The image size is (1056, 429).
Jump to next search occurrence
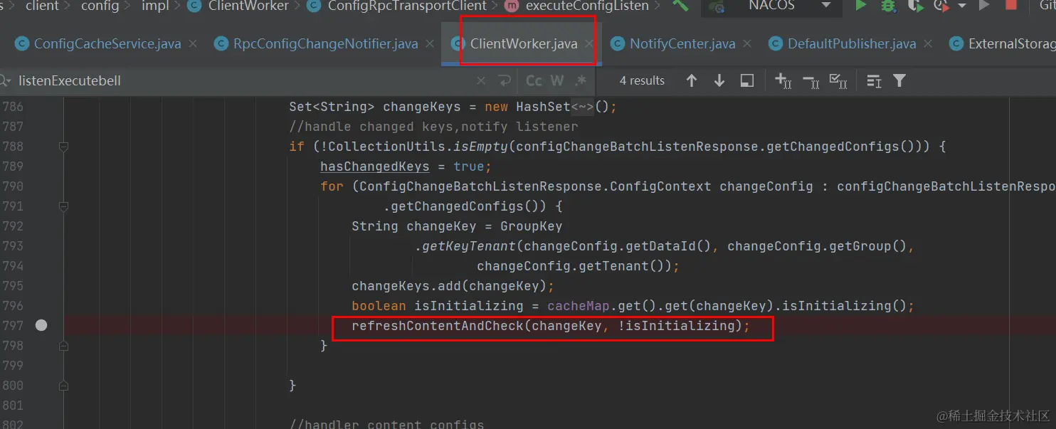[x=719, y=80]
